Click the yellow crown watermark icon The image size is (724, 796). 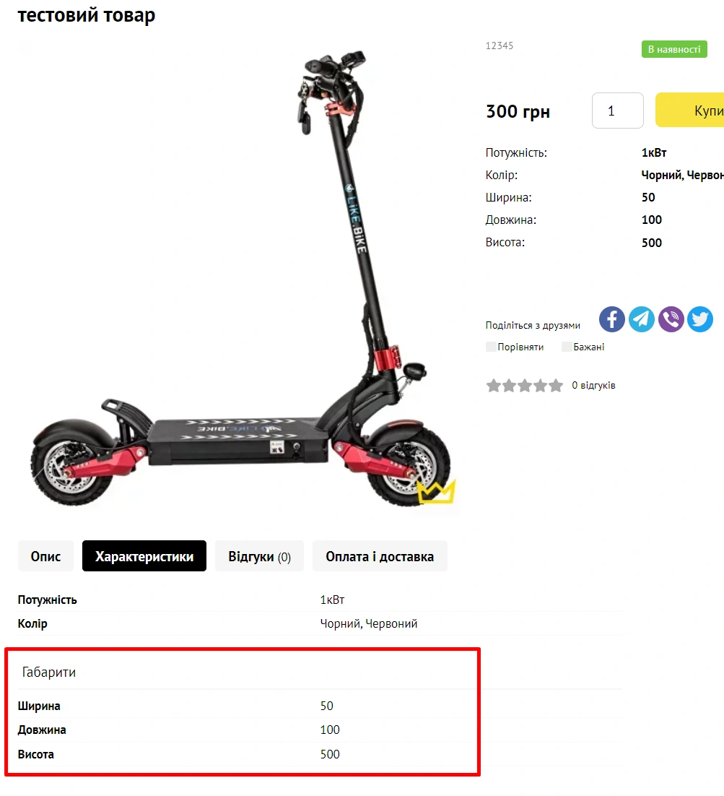point(436,490)
